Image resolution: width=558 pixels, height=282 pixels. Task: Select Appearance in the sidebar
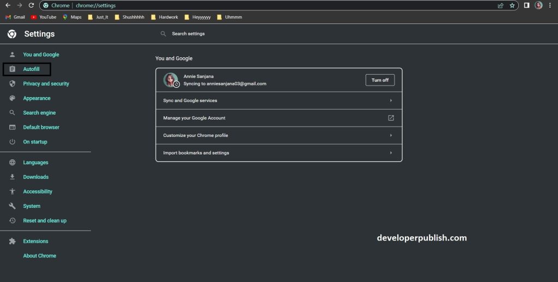click(37, 98)
